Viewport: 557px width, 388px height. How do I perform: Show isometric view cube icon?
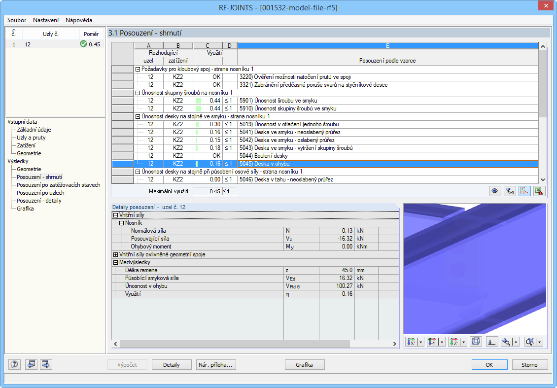point(476,342)
